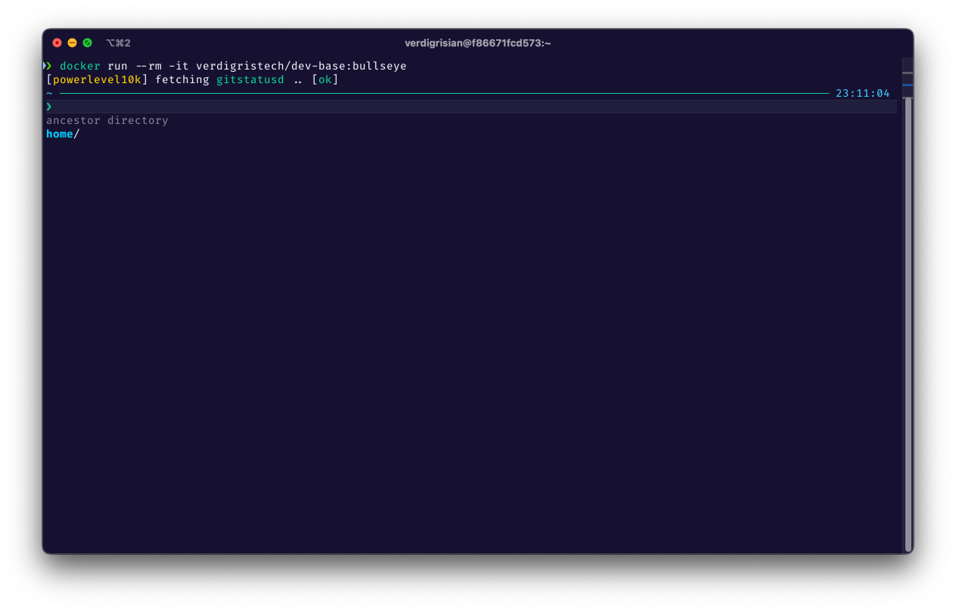Image resolution: width=956 pixels, height=610 pixels.
Task: Click the tilde directory indicator in prompt
Action: (x=49, y=94)
